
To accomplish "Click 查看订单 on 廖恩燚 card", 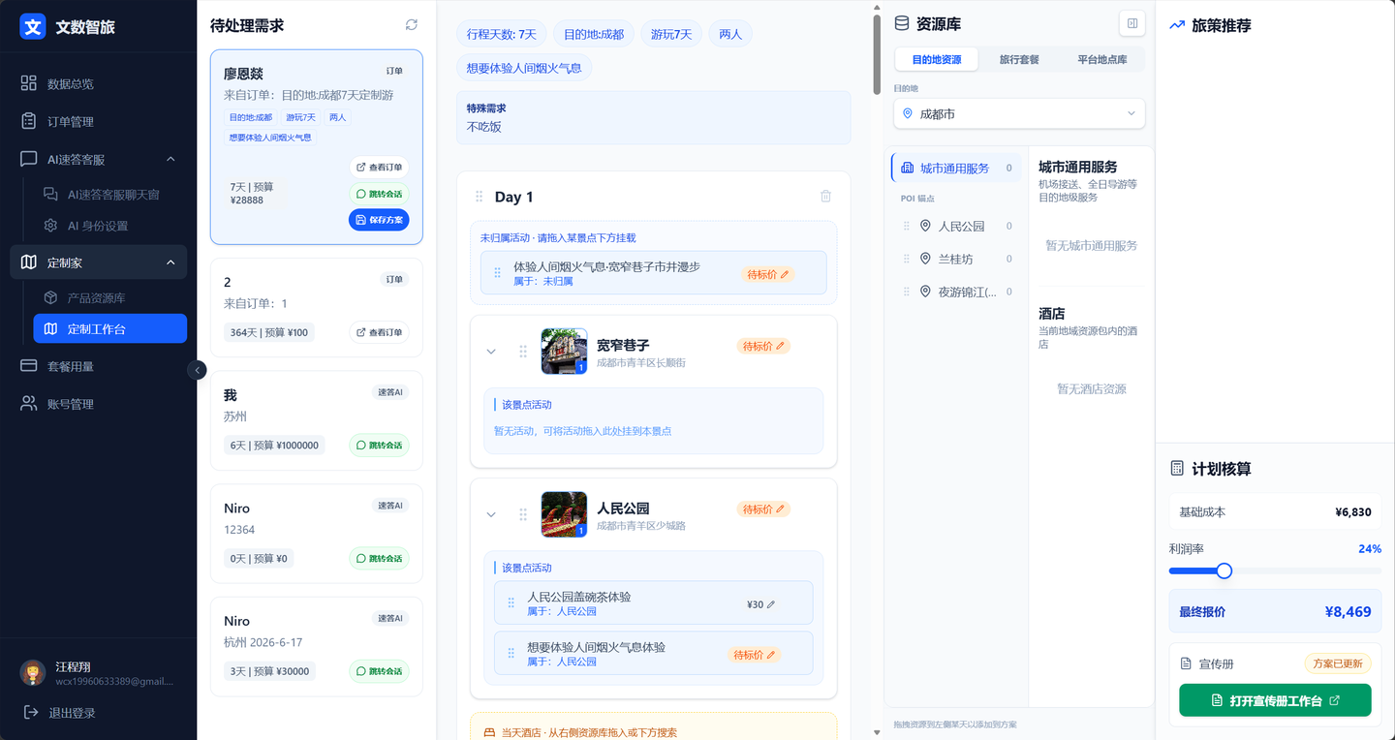I will click(379, 168).
